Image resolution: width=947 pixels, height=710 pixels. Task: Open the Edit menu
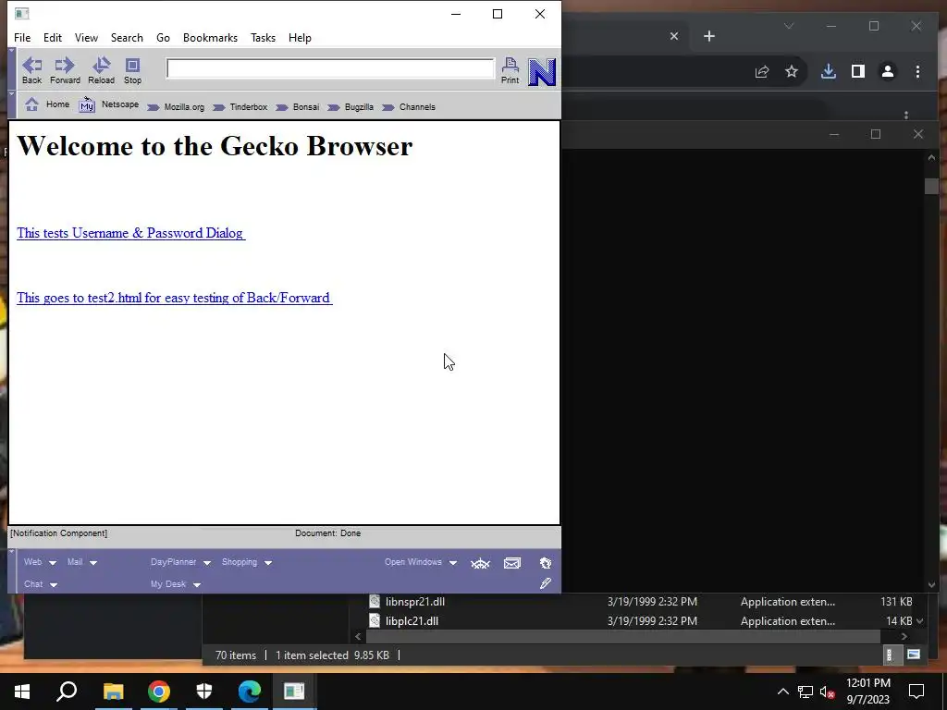click(53, 37)
